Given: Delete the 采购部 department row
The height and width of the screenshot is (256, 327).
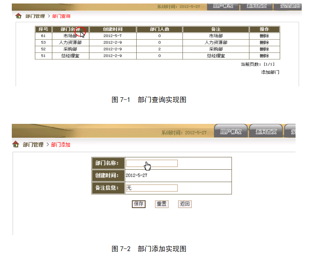Looking at the screenshot, I should (264, 49).
